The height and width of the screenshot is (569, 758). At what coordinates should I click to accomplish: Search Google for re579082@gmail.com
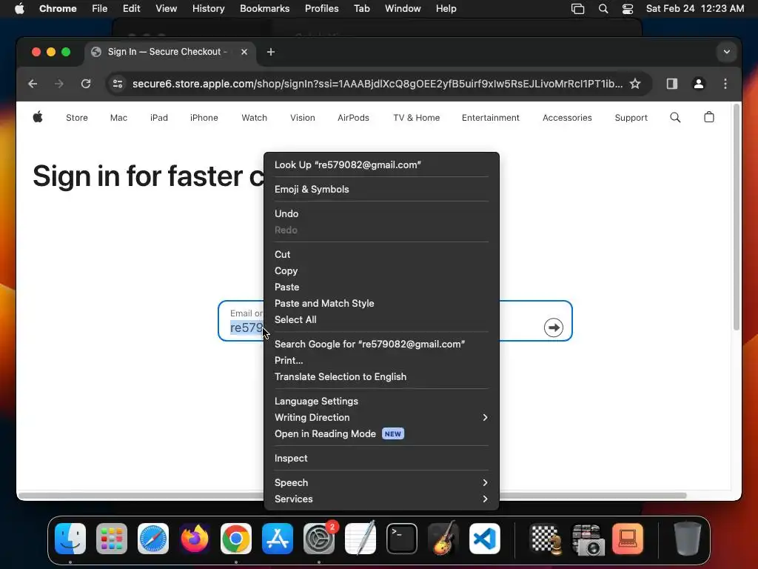pyautogui.click(x=381, y=344)
